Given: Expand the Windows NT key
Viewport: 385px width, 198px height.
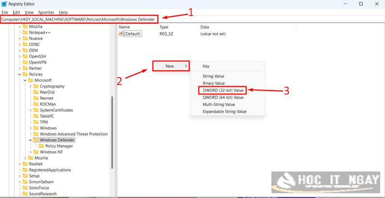Looking at the screenshot, I should click(x=30, y=152).
